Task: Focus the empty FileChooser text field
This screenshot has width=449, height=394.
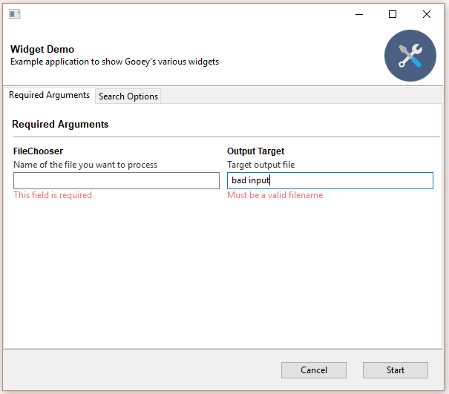Action: pyautogui.click(x=117, y=181)
